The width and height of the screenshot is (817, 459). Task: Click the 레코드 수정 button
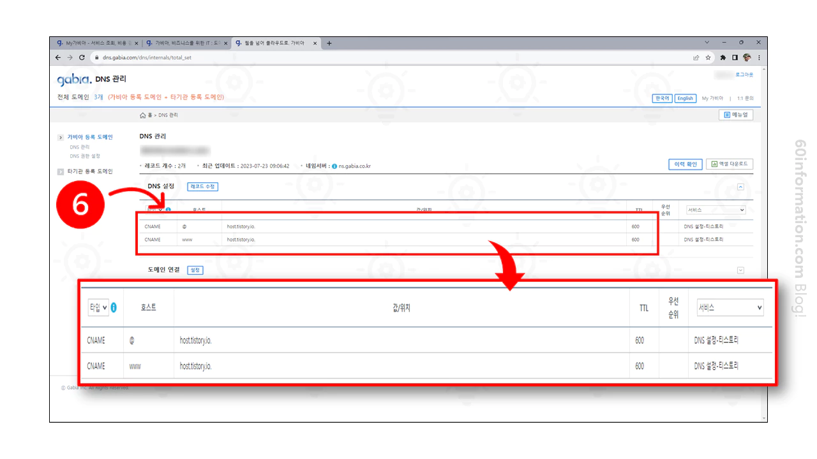(202, 187)
